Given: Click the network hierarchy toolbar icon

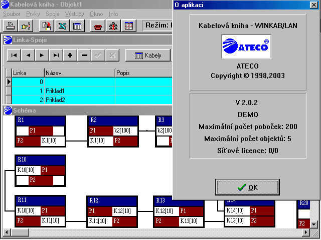Looking at the screenshot, I should pyautogui.click(x=113, y=26).
